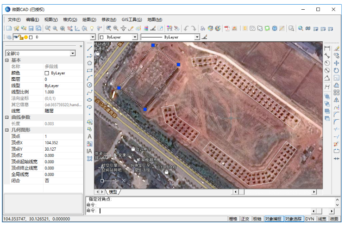
Task: Click the Save file icon
Action: [31, 28]
